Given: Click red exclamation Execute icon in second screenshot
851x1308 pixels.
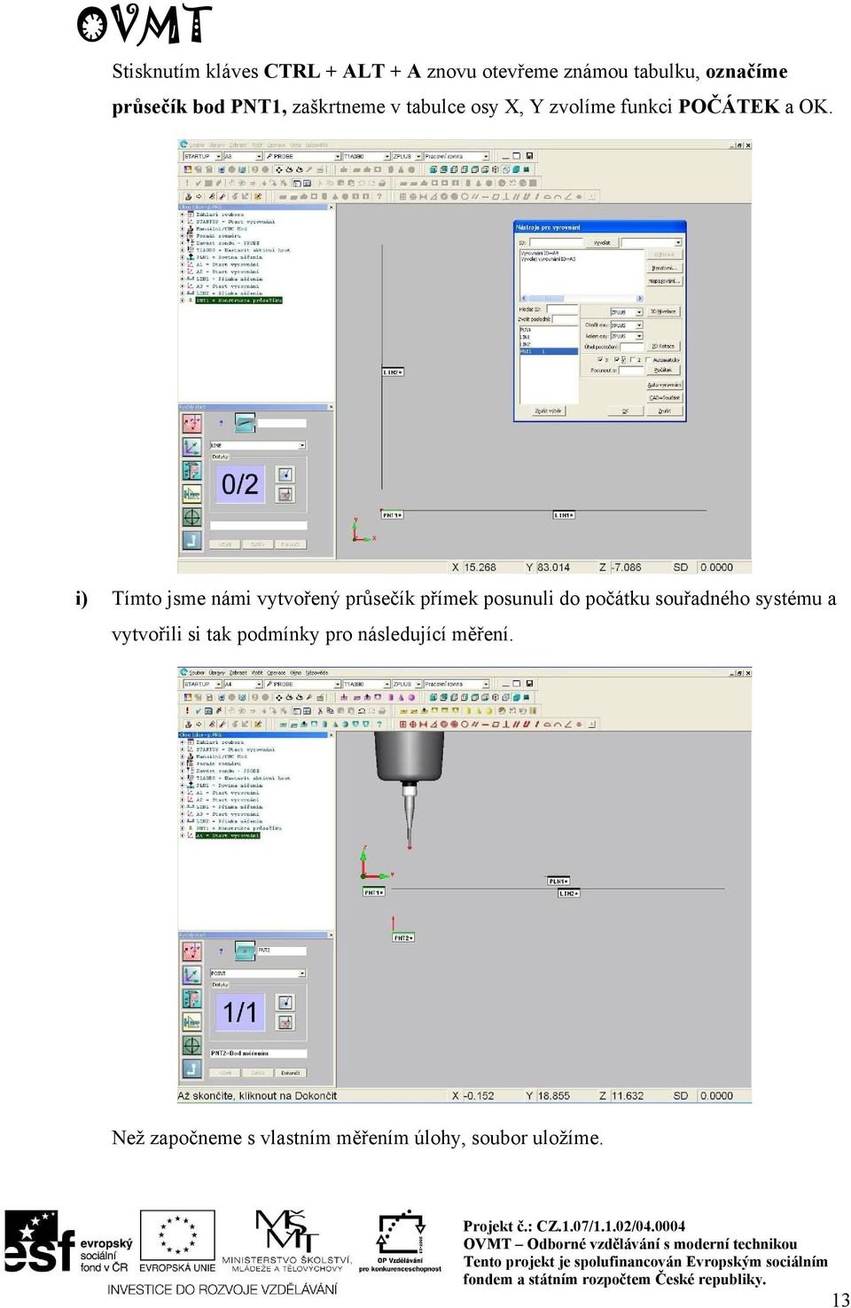Looking at the screenshot, I should point(187,711).
